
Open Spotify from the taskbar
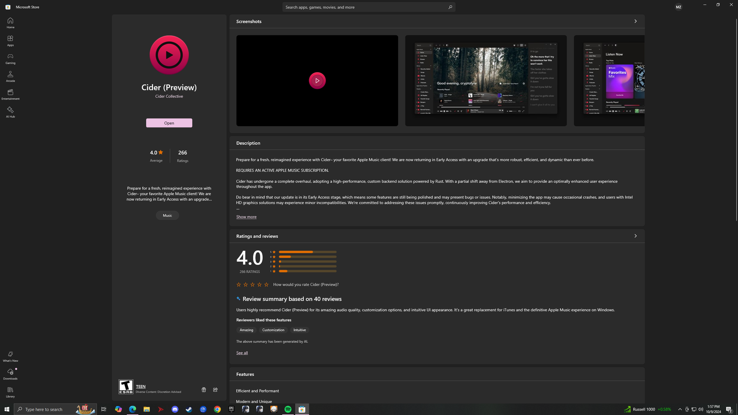pyautogui.click(x=288, y=409)
